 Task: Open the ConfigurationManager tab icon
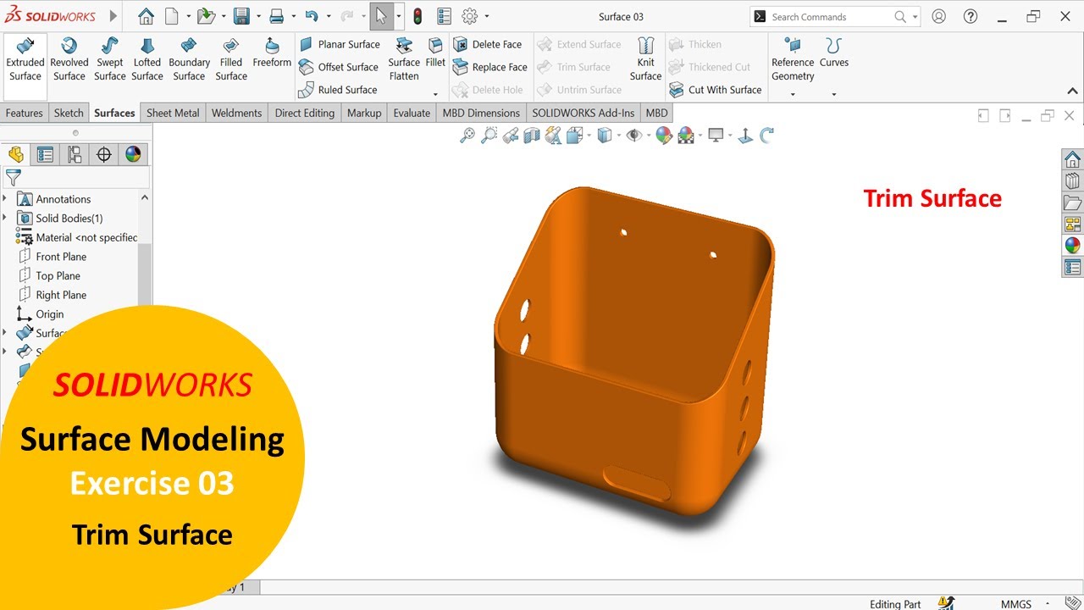75,154
